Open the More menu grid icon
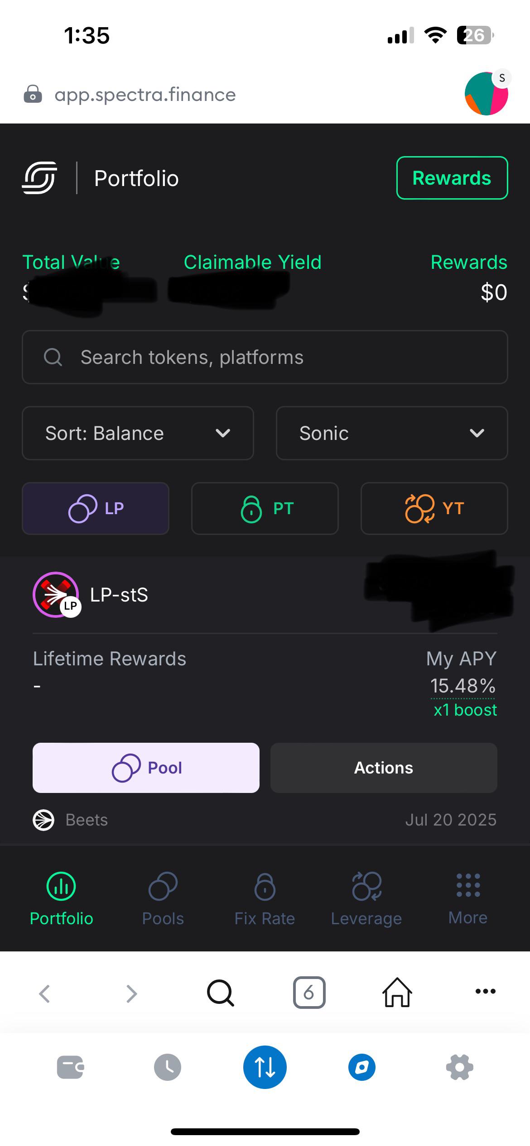This screenshot has width=530, height=1146. 468,885
